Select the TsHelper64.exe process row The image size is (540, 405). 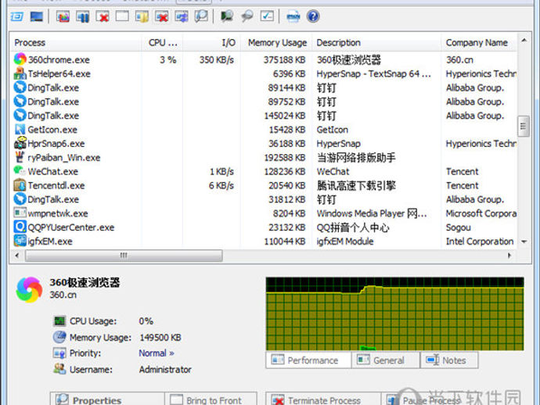click(x=265, y=73)
